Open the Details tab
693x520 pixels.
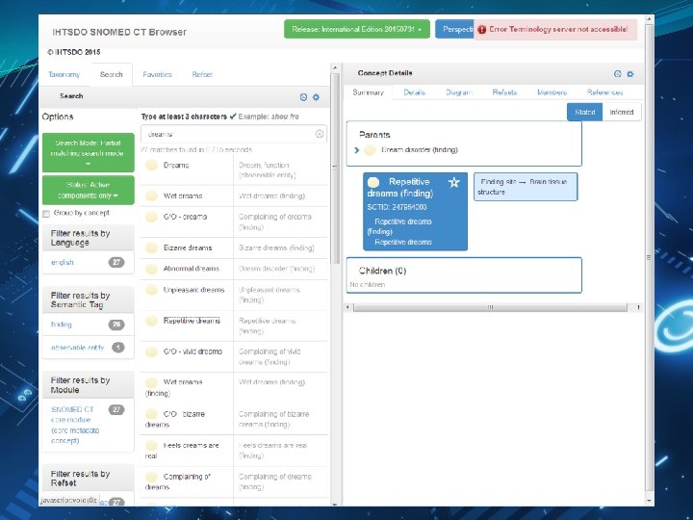point(414,92)
